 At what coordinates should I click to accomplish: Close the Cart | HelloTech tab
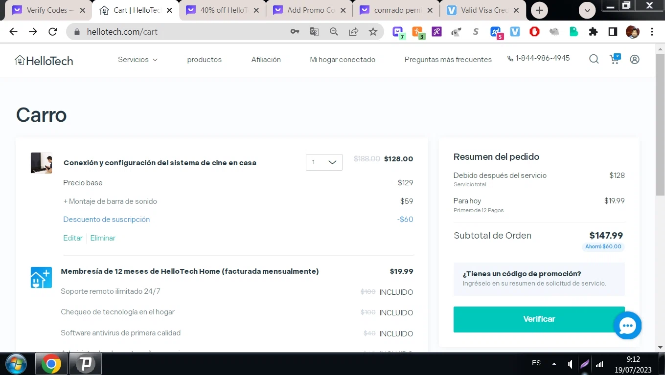169,10
